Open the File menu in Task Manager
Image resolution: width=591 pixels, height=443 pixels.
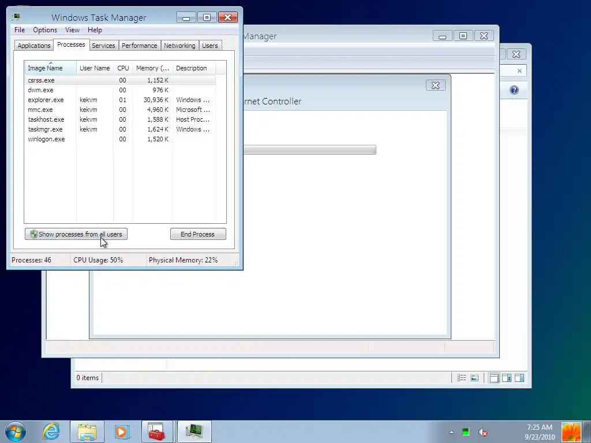pyautogui.click(x=20, y=30)
